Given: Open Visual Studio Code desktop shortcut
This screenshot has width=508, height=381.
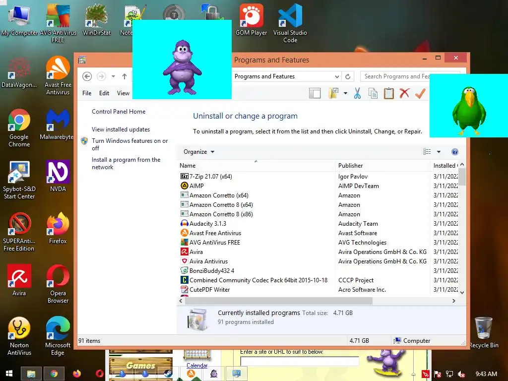Looking at the screenshot, I should click(x=290, y=23).
